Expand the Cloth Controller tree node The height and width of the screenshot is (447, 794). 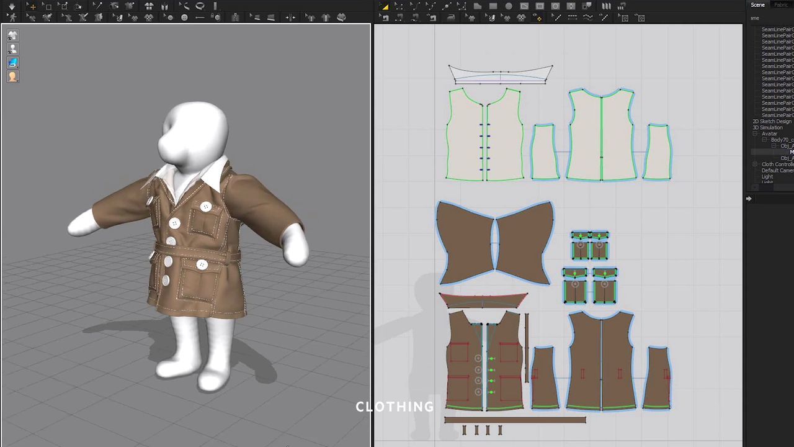pos(756,165)
